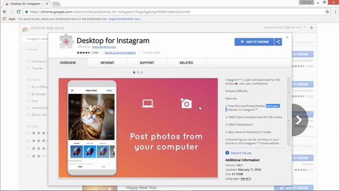Image resolution: width=340 pixels, height=191 pixels.
Task: Click the Home link in sidebar
Action: coord(32,49)
